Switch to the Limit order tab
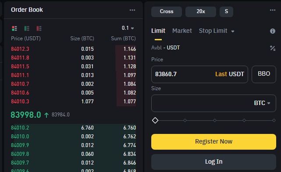 [158, 31]
